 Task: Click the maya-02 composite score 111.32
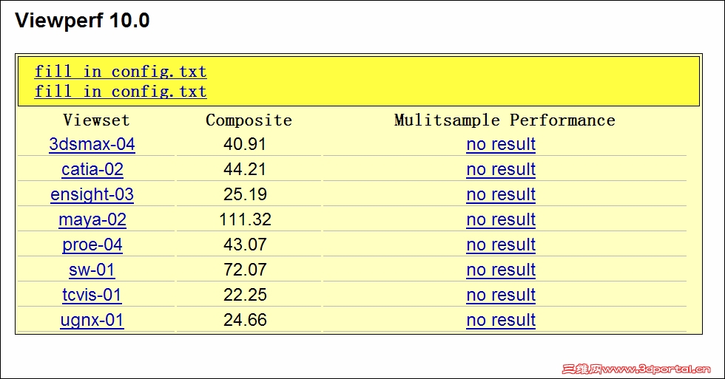click(x=245, y=219)
